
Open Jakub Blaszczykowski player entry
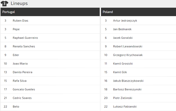point(128,81)
